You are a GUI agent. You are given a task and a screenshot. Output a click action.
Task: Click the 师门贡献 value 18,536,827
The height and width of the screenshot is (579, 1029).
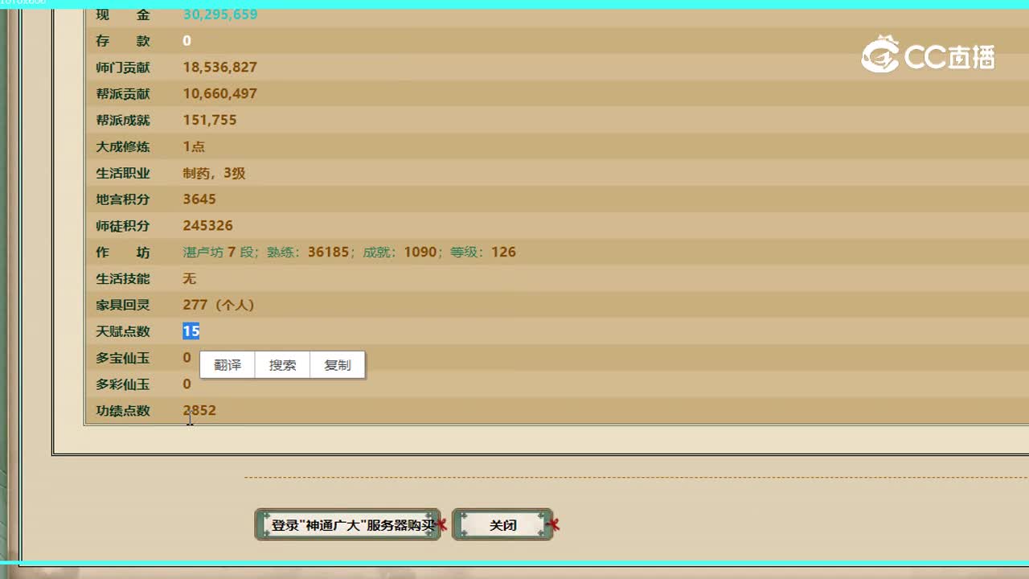[x=220, y=68]
